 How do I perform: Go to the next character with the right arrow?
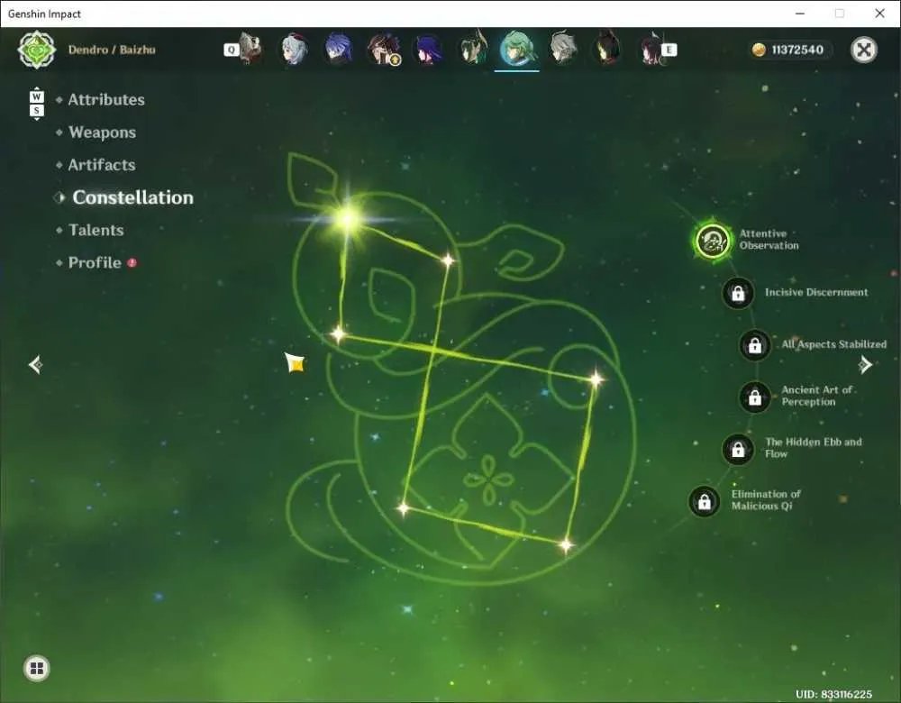pos(865,364)
